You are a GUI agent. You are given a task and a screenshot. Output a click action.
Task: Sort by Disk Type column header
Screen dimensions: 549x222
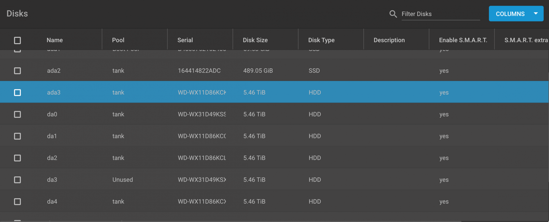tap(321, 40)
